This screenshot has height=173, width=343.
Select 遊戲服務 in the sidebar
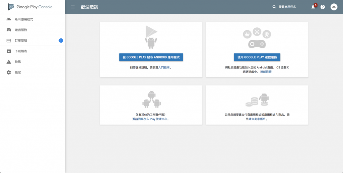point(32,30)
